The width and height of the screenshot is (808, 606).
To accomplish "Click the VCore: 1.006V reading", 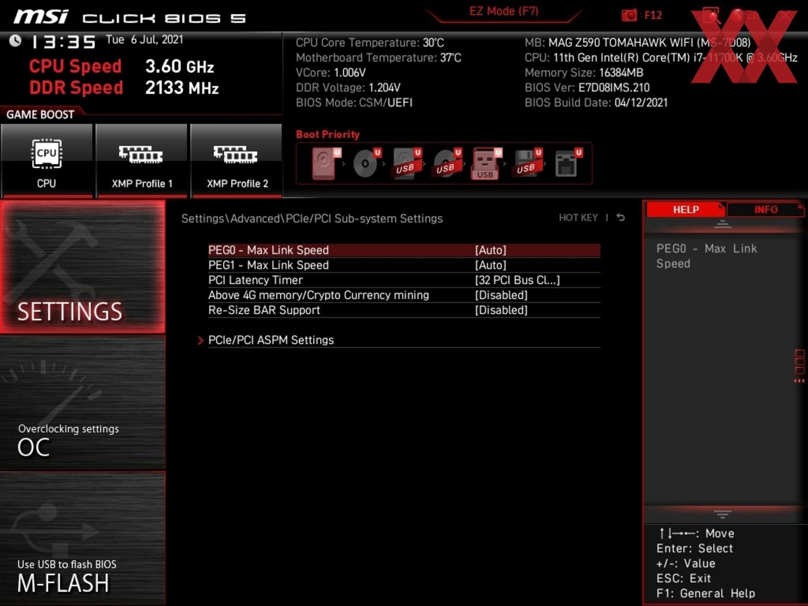I will [x=331, y=72].
